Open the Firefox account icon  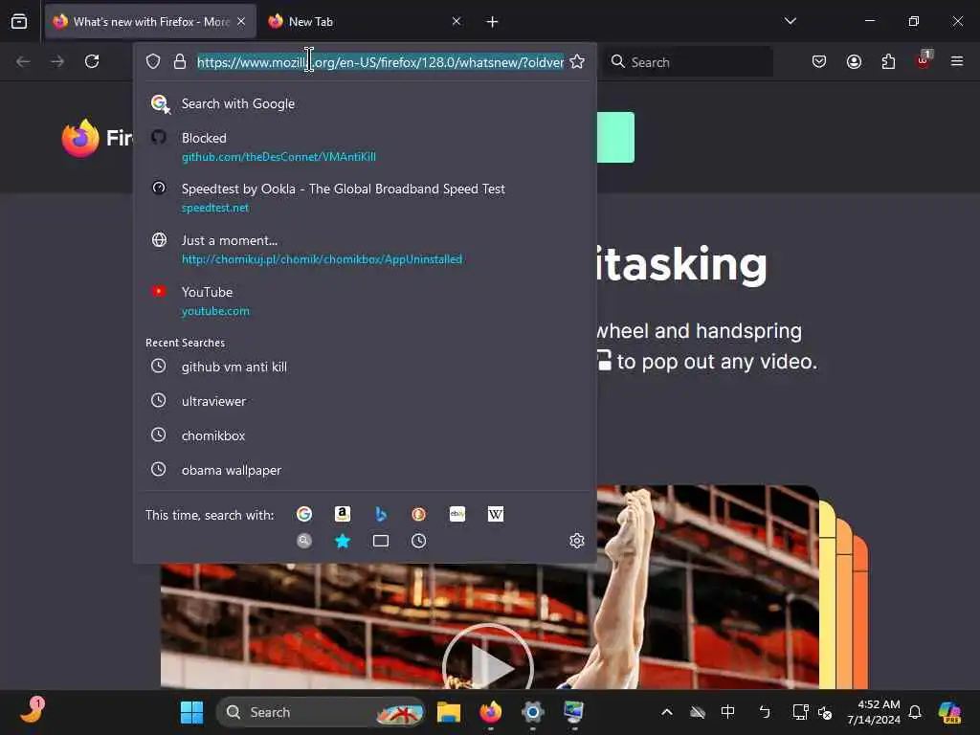pyautogui.click(x=854, y=61)
